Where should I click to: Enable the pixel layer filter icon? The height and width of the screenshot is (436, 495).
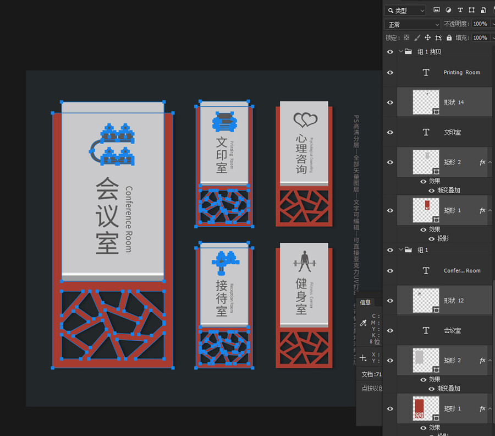436,10
